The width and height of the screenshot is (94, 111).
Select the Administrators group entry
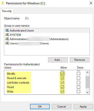(x=47, y=39)
